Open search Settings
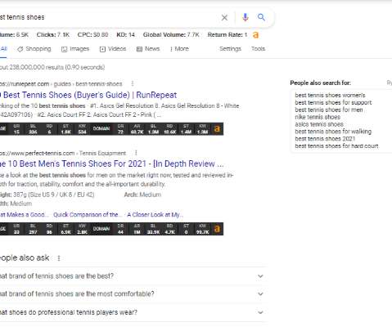Image resolution: width=392 pixels, height=327 pixels. pos(230,49)
